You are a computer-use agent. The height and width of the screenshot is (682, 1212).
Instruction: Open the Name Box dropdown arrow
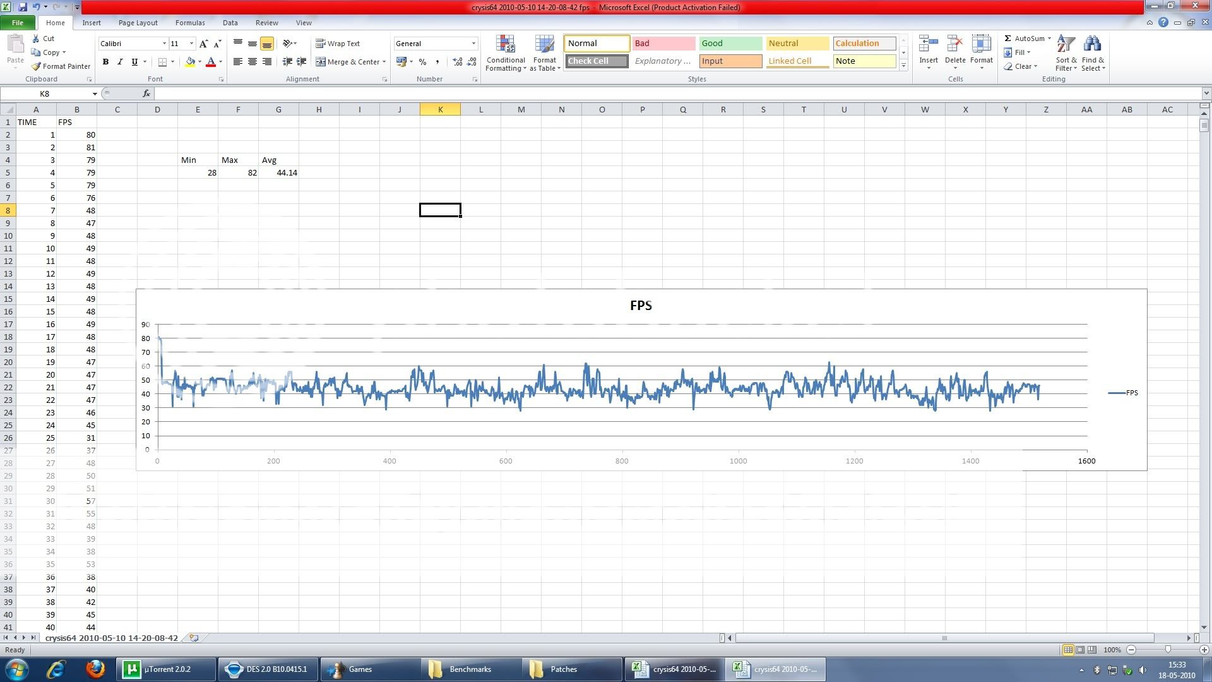click(x=95, y=93)
